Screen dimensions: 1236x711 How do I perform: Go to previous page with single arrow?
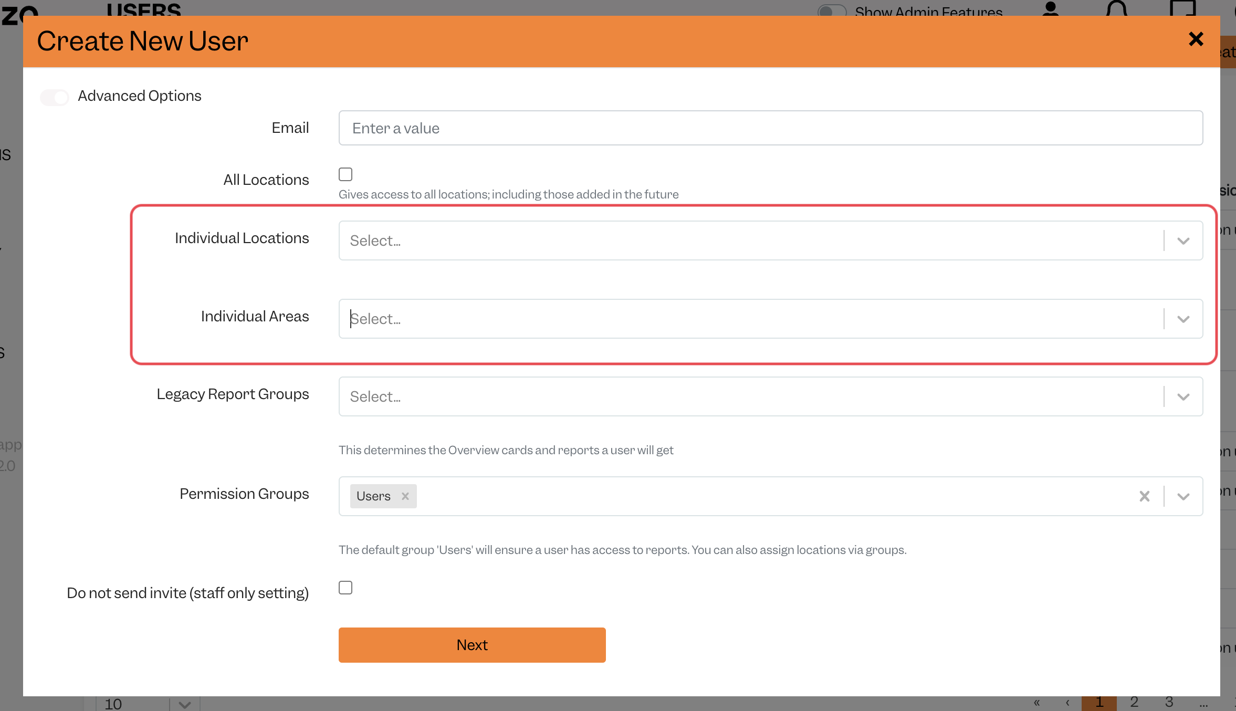[x=1067, y=703]
